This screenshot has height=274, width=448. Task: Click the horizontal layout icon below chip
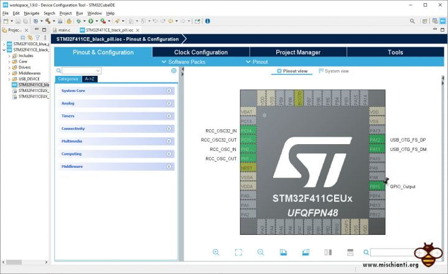(350, 252)
